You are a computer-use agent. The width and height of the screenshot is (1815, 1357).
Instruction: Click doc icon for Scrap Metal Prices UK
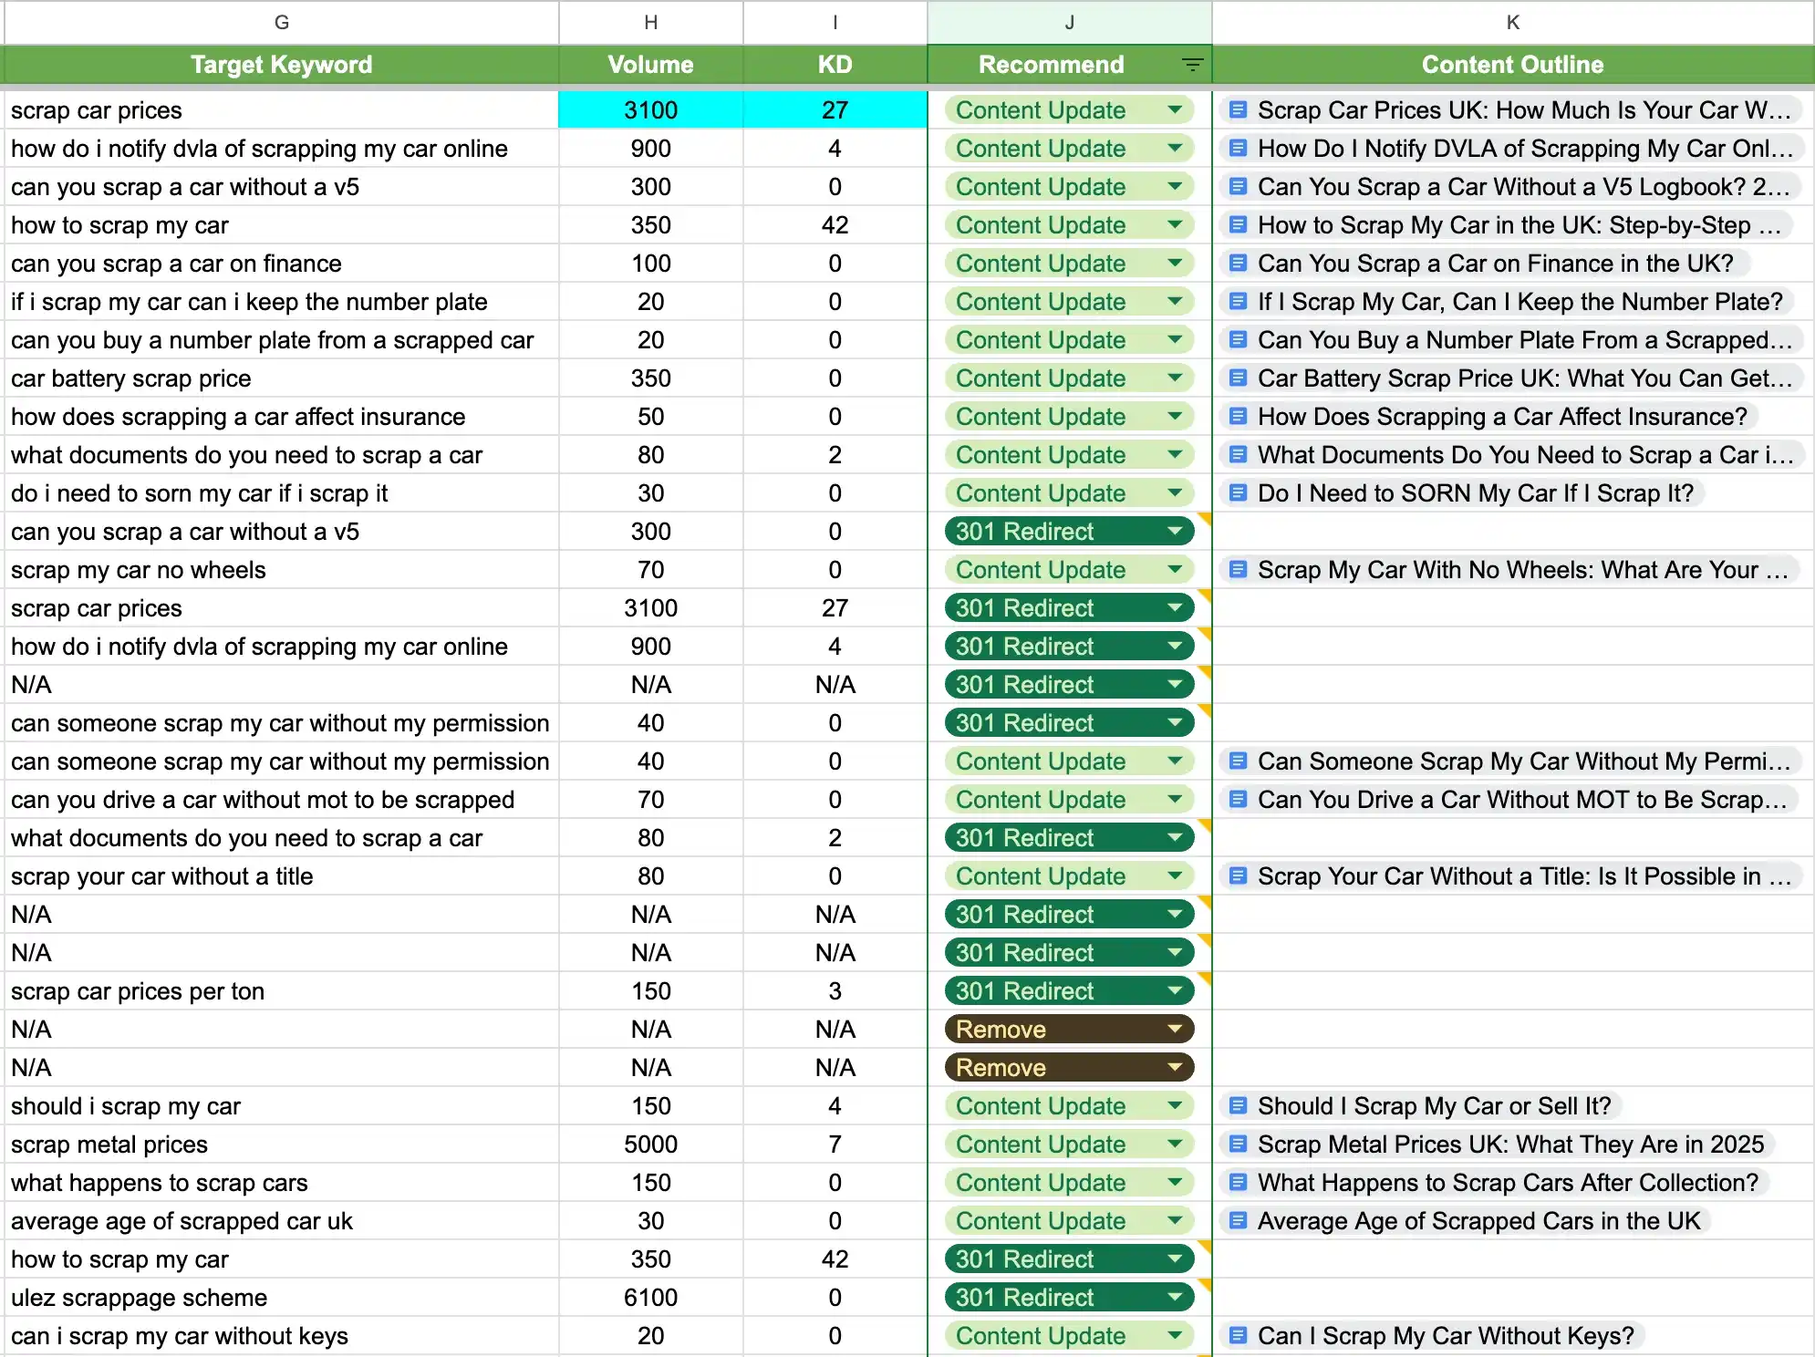click(1238, 1145)
